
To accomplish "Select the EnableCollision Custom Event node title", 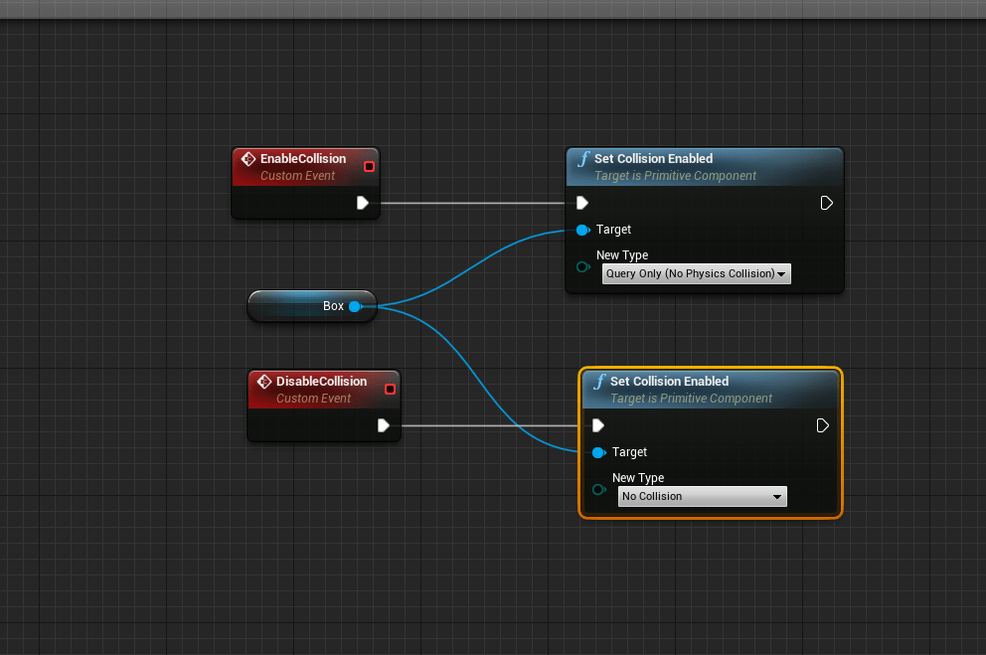I will click(302, 159).
